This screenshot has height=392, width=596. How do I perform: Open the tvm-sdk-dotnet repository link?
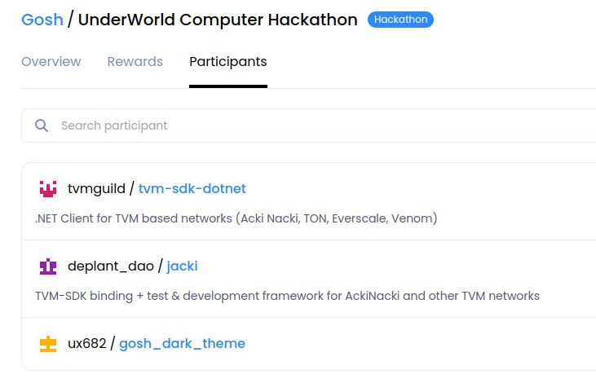coord(192,189)
